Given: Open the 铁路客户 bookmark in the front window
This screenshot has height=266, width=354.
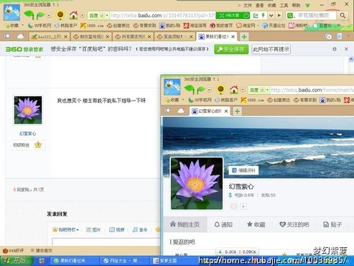Looking at the screenshot, I should tap(226, 100).
